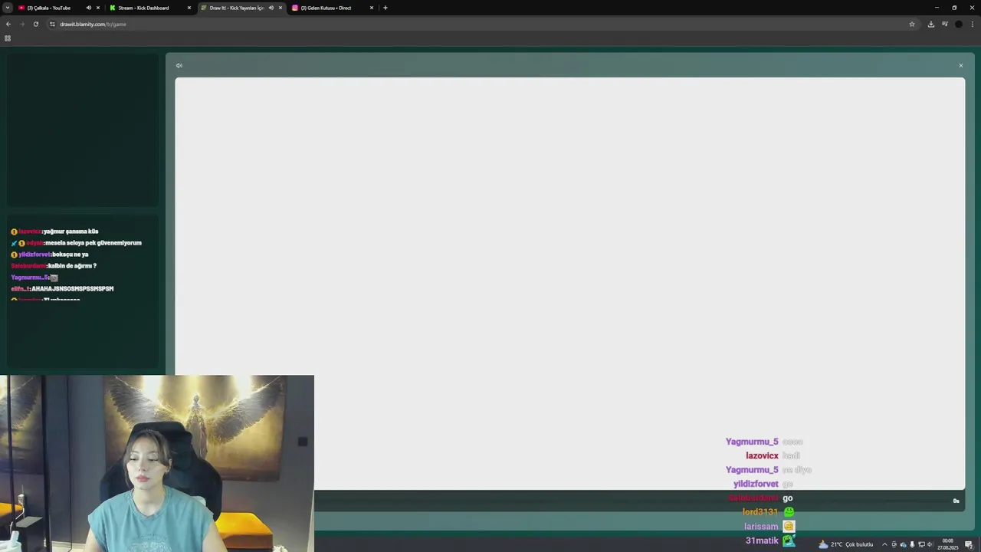Image resolution: width=981 pixels, height=552 pixels.
Task: Open apps grid in bookmarks bar
Action: pos(8,38)
